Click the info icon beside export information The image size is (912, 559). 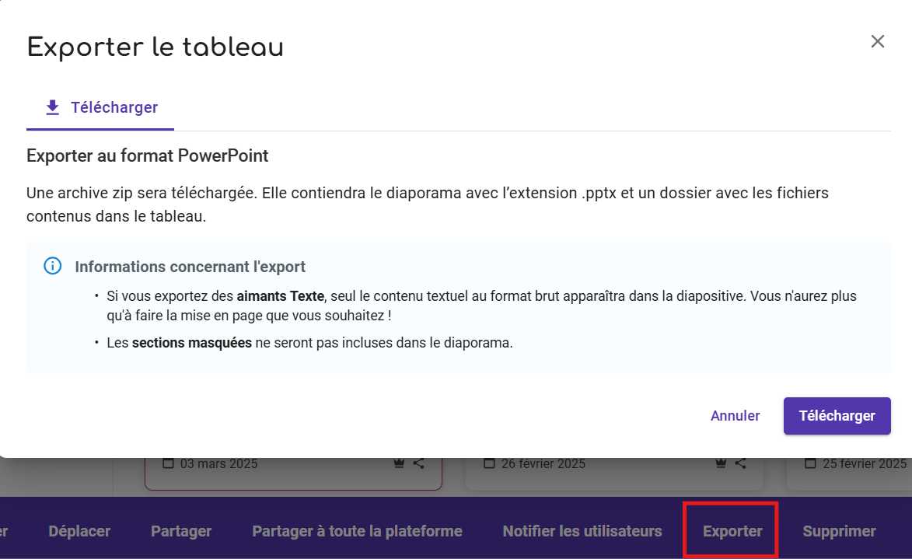52,267
